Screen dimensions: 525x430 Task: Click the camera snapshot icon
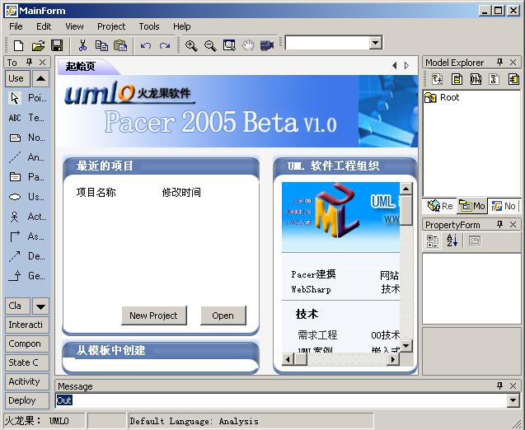pos(267,45)
